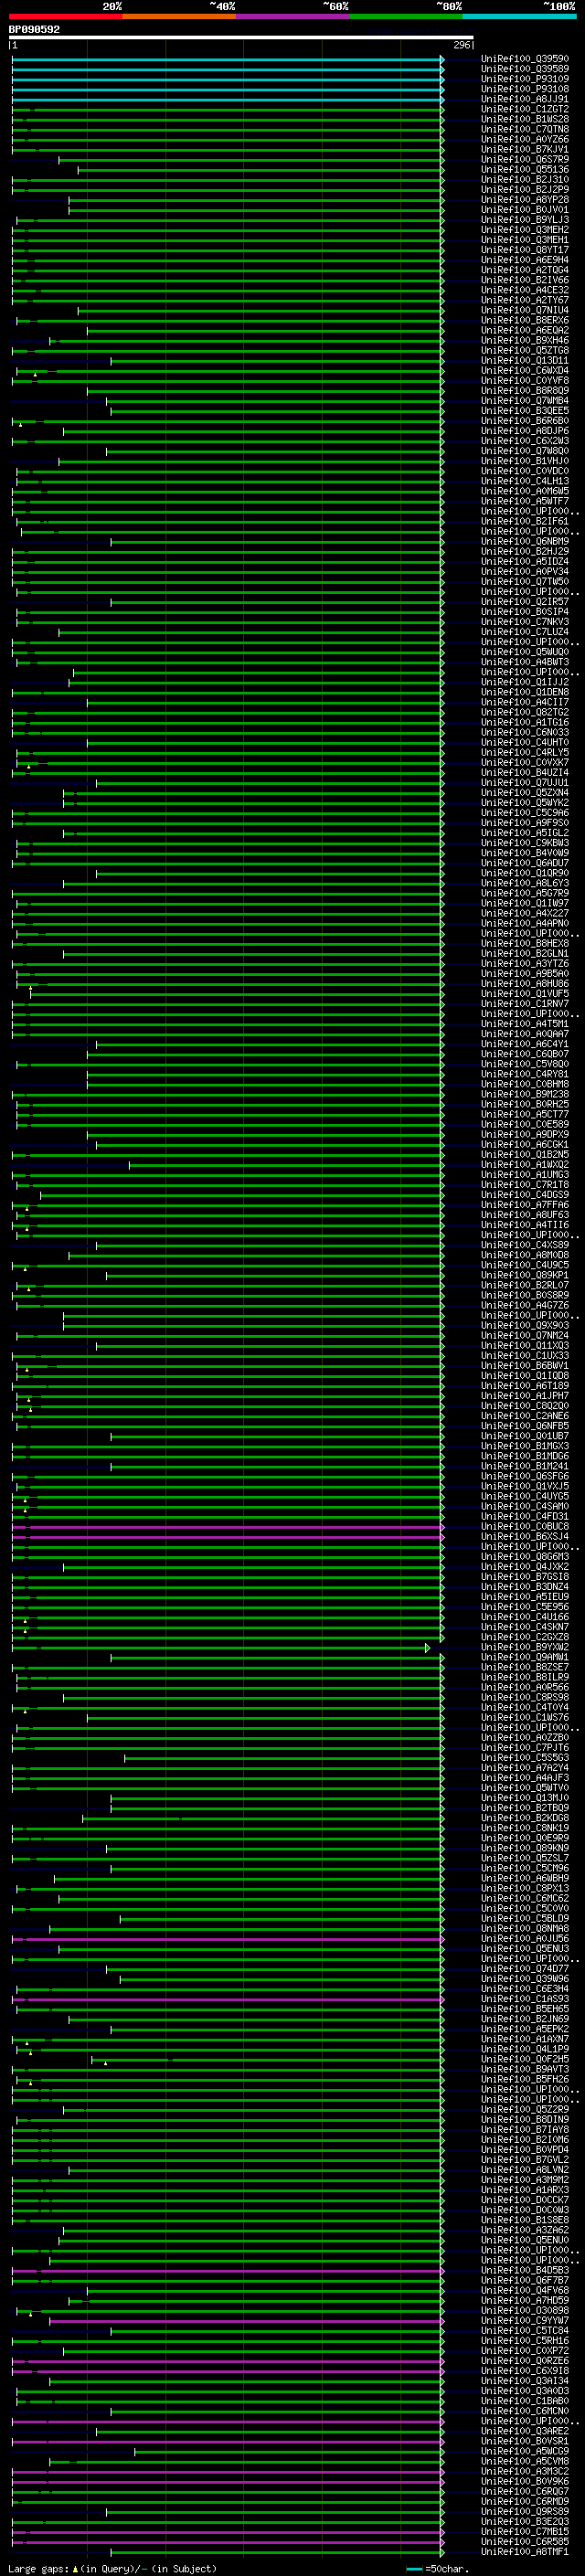The width and height of the screenshot is (585, 2576).
Task: Select the UniRef100_Q3MEH2 label
Action: [525, 230]
